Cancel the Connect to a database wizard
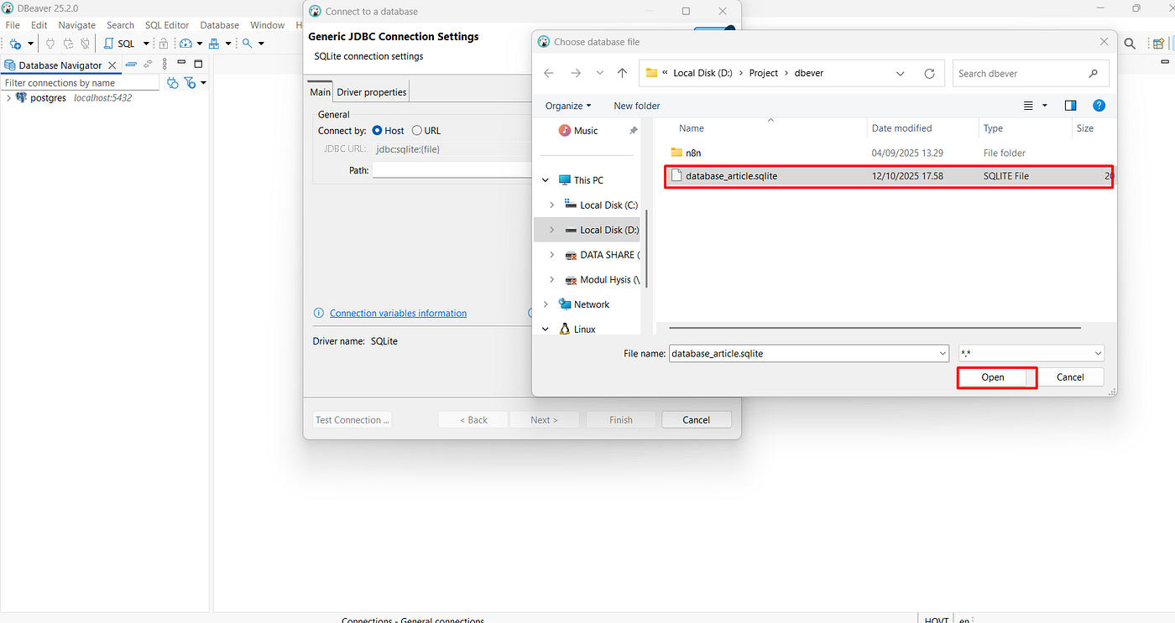 tap(697, 420)
